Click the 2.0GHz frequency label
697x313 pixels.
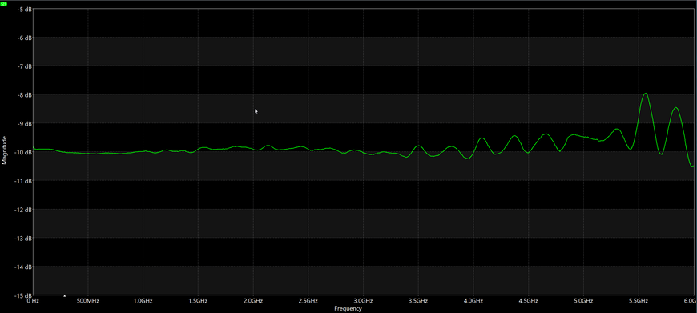[253, 301]
